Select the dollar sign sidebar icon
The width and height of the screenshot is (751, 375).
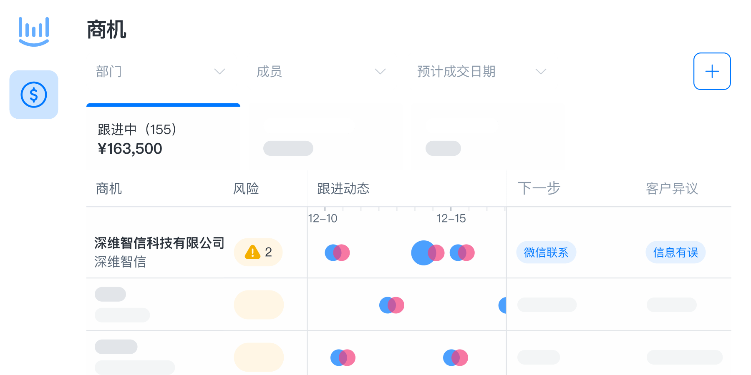pos(34,95)
